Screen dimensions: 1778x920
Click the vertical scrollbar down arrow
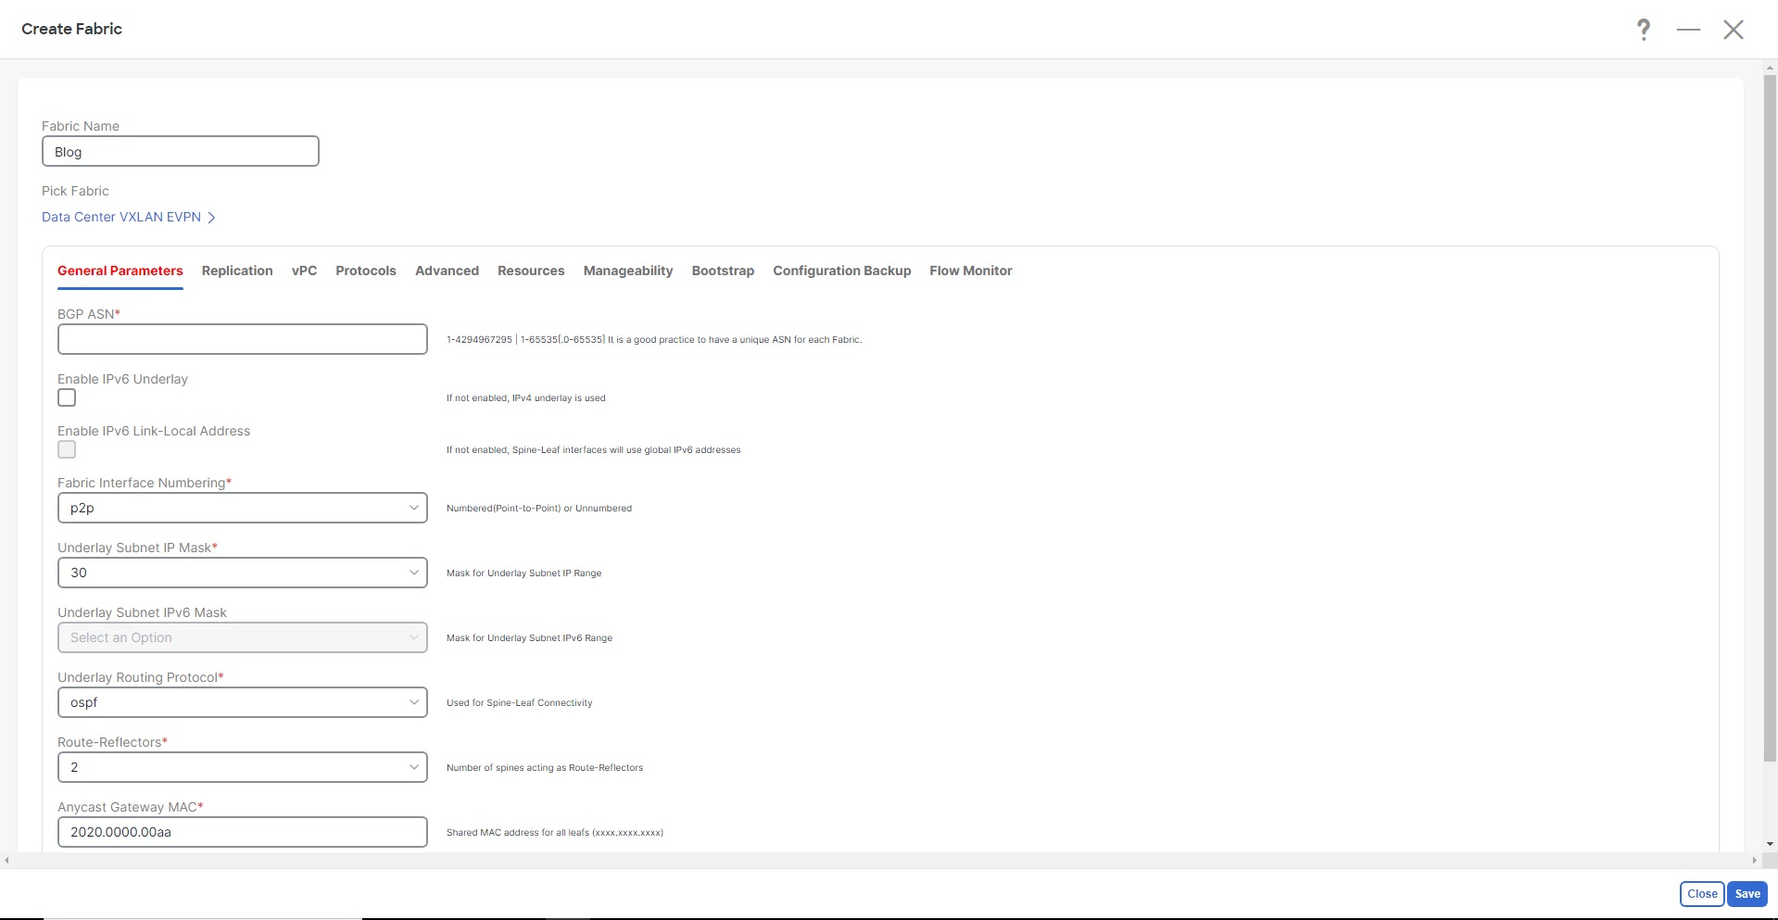pyautogui.click(x=1770, y=844)
